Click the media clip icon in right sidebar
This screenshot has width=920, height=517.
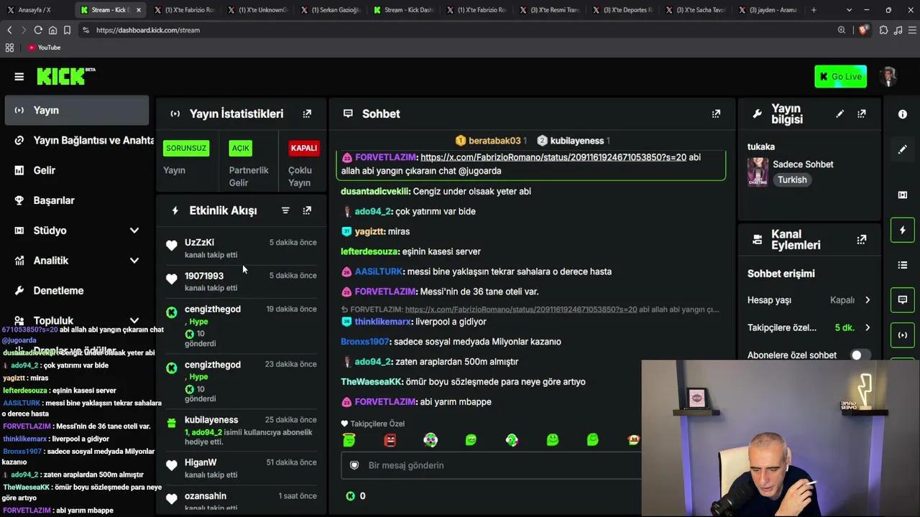pos(903,195)
